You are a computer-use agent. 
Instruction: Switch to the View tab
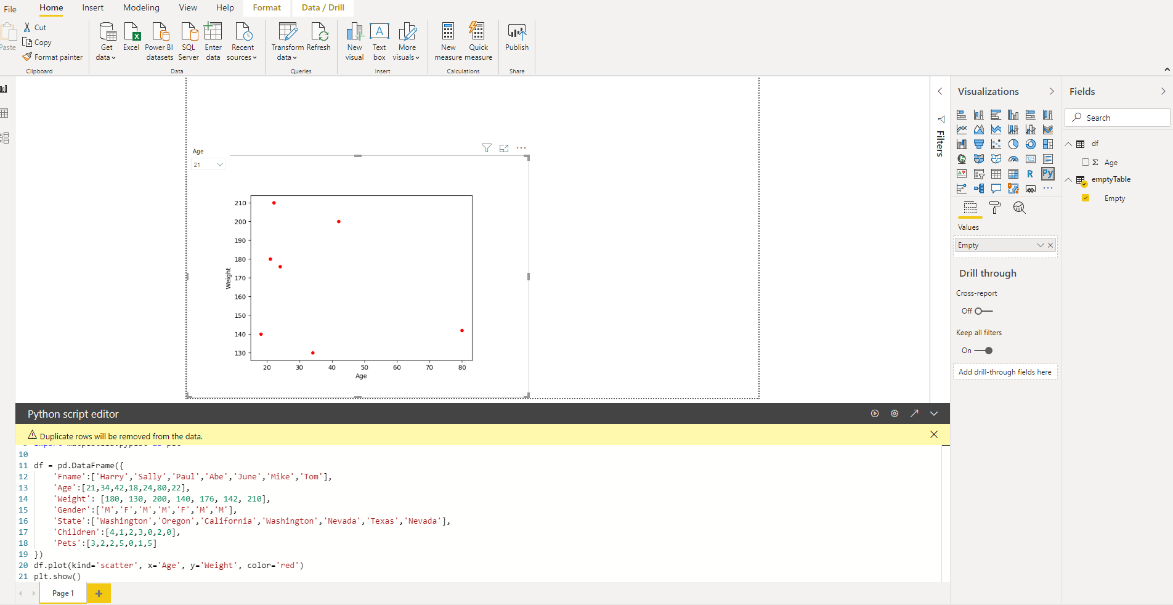click(x=188, y=7)
